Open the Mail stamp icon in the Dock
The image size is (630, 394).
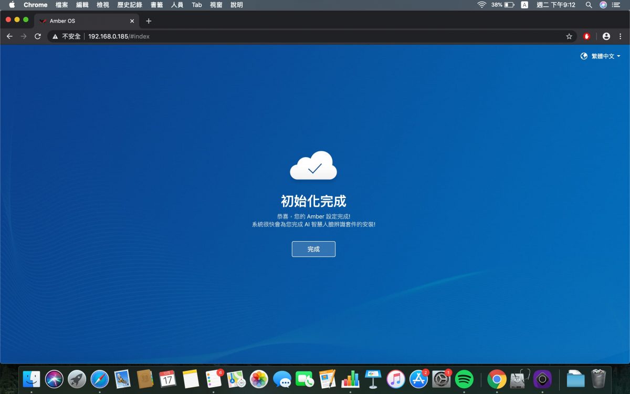tap(122, 379)
